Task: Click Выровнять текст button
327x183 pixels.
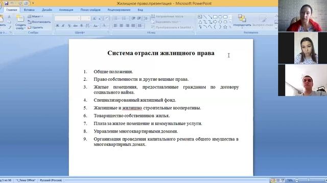Action: 166,22
